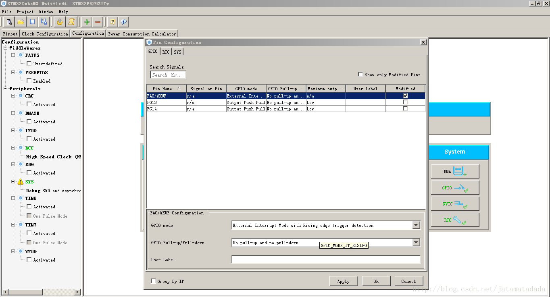
Task: Click the FATFS middleware cube icon
Action: click(21, 55)
